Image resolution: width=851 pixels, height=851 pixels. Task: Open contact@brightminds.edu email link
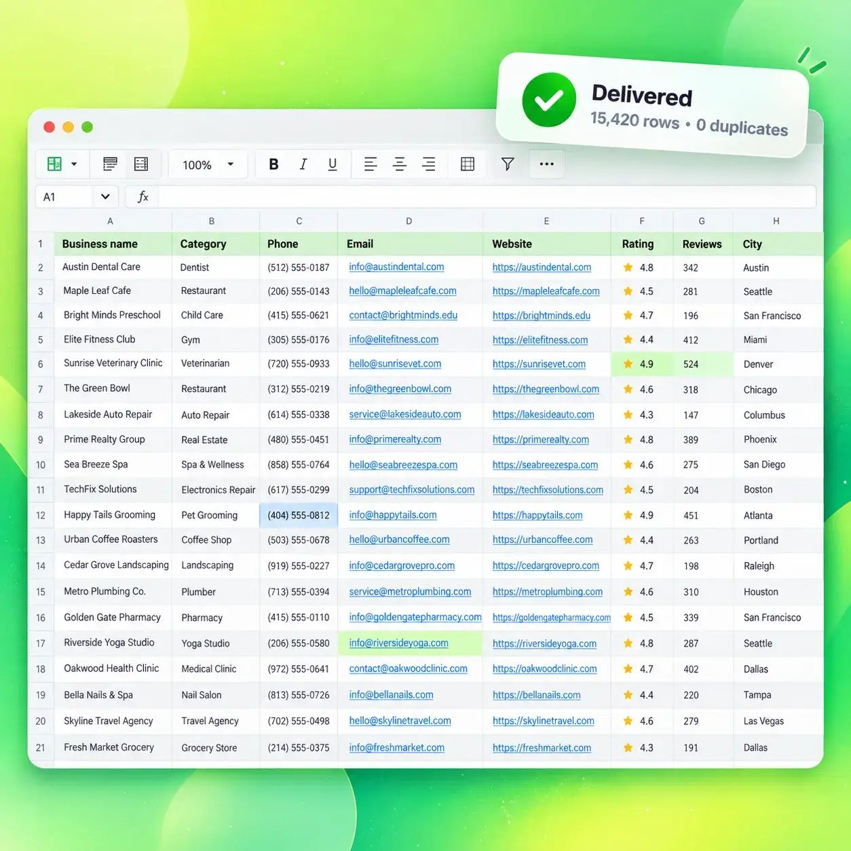pyautogui.click(x=403, y=316)
